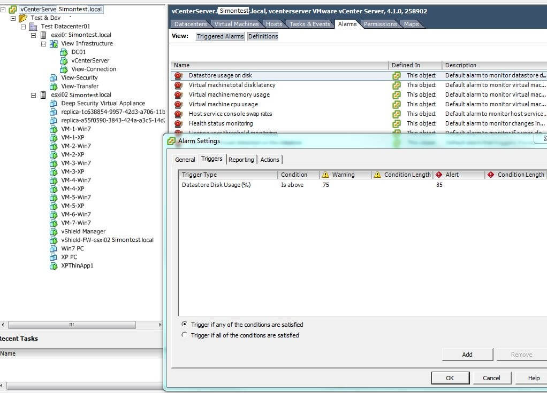The image size is (547, 393).
Task: Select 'Trigger if any of the conditions are satisfied'
Action: click(184, 324)
